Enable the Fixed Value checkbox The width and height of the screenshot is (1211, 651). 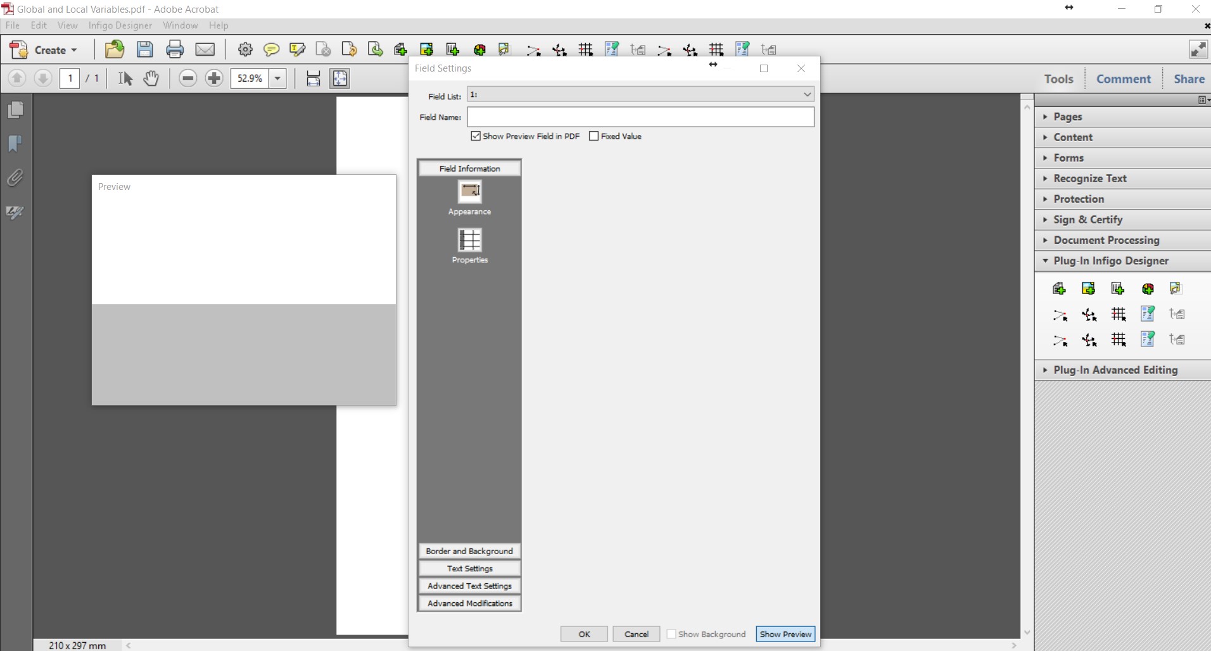593,136
